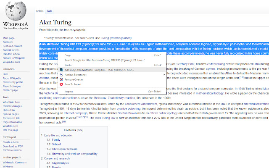Screen dimensions: 269x168
Task: Go to Random article in sidebar
Action: pyautogui.click(x=11, y=54)
